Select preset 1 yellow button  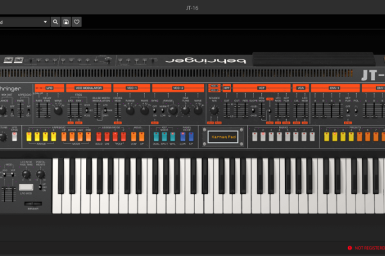pos(327,137)
